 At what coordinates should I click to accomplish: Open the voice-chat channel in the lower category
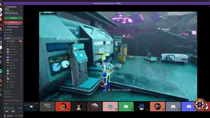point(10,97)
